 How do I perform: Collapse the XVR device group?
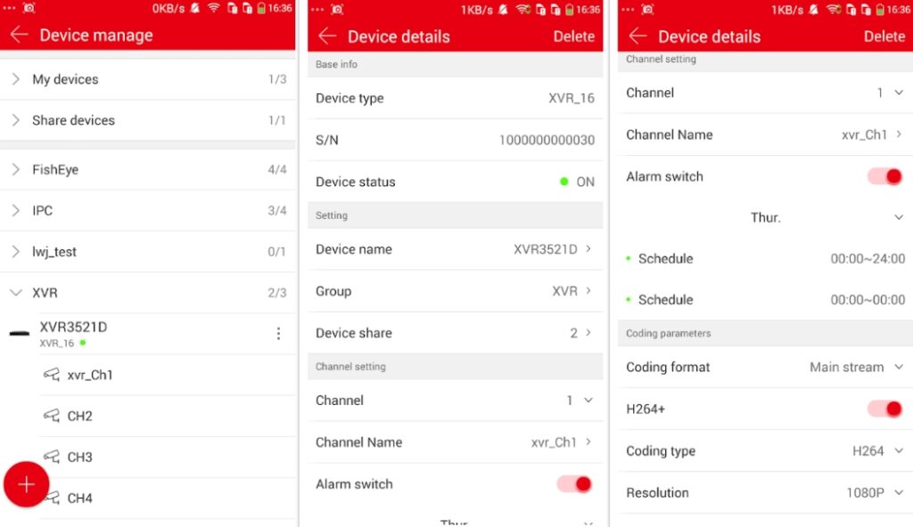tap(16, 292)
